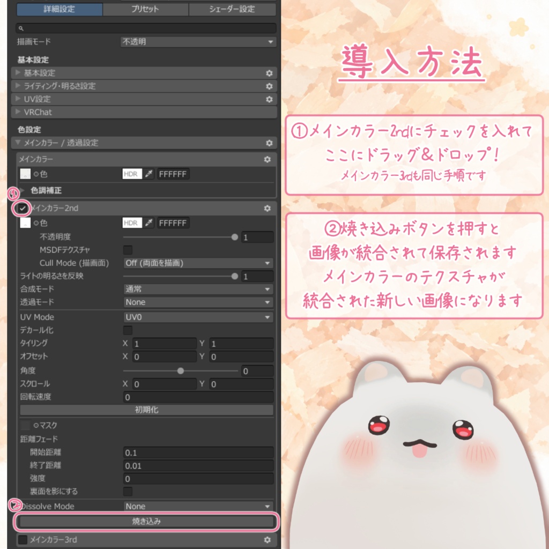Click 終了距離 field showing 0.01
549x549 pixels.
pos(198,466)
